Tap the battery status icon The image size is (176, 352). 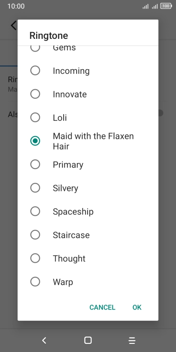166,6
